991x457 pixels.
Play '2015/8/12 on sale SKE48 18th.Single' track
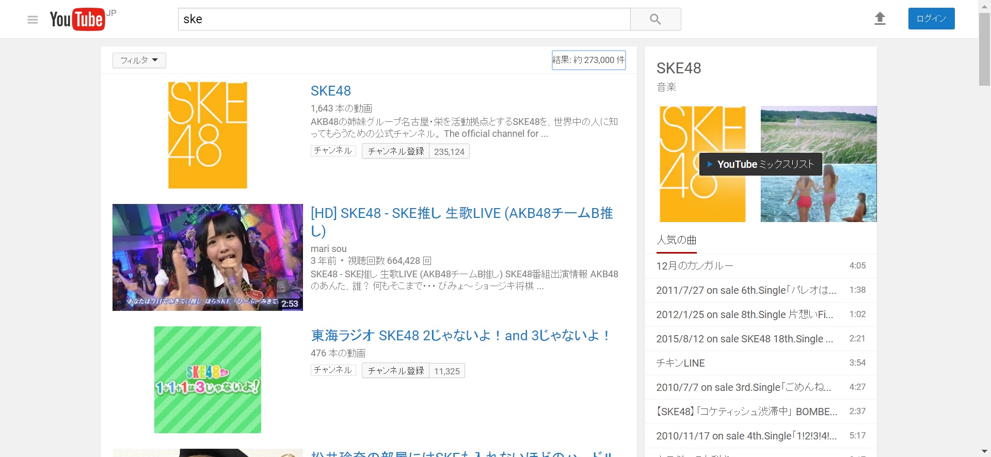click(x=761, y=339)
